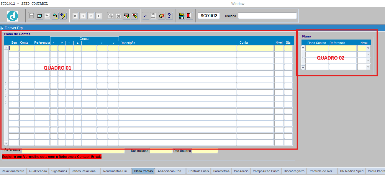
Task: Insert a new record with plus icon
Action: click(111, 16)
